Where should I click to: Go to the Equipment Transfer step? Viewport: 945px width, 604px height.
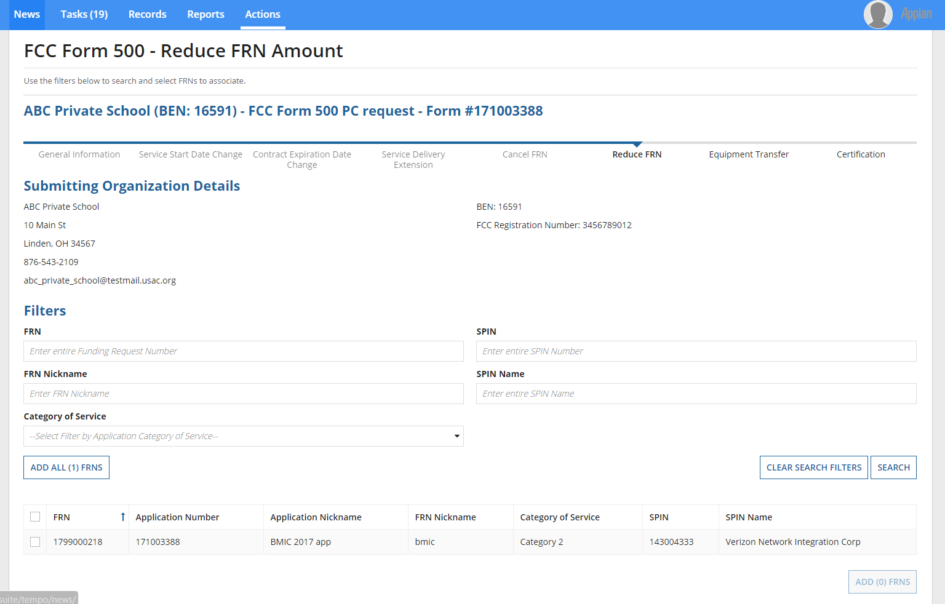[748, 154]
